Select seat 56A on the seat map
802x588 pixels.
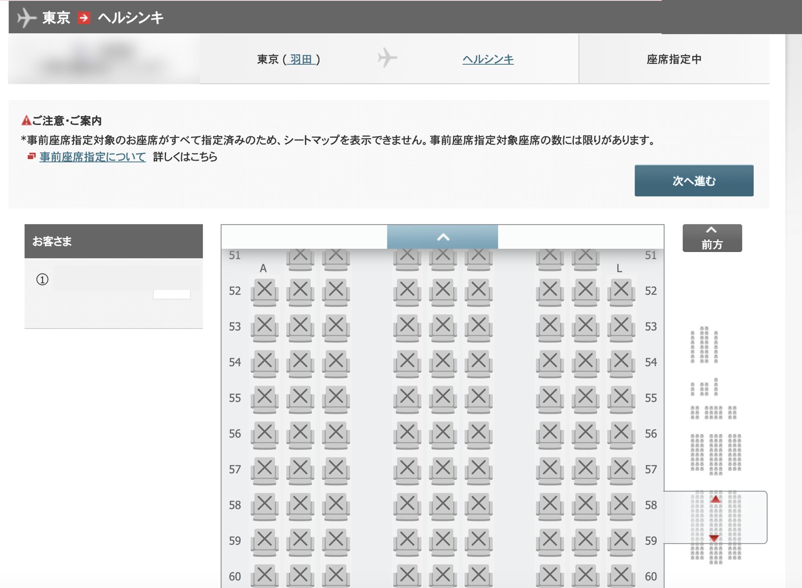point(265,434)
